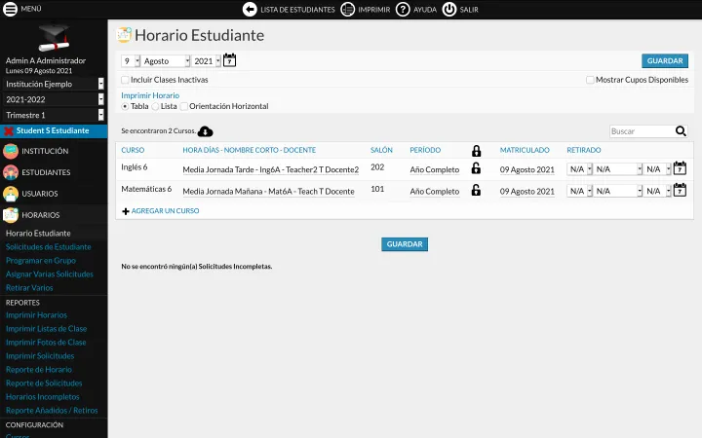Click the Imprimir Horario link
Screen dimensions: 702x438
point(150,95)
